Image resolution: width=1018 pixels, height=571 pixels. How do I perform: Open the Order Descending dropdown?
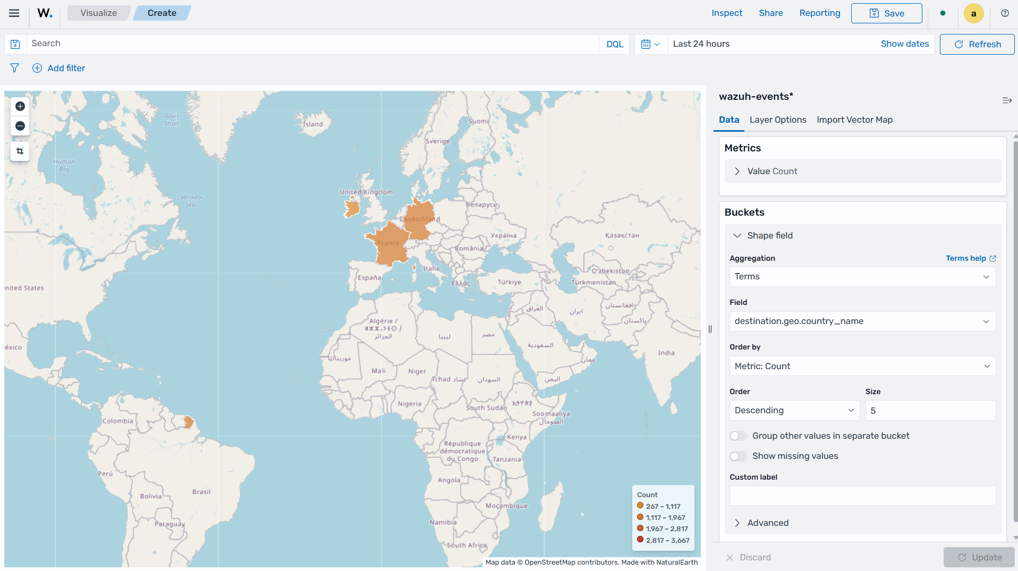coord(795,411)
